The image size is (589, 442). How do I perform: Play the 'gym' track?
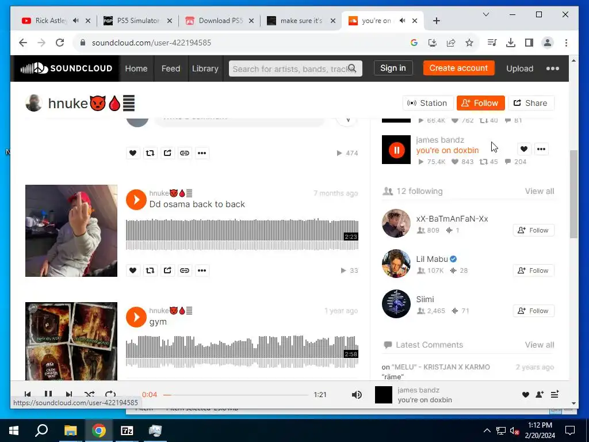coord(136,317)
